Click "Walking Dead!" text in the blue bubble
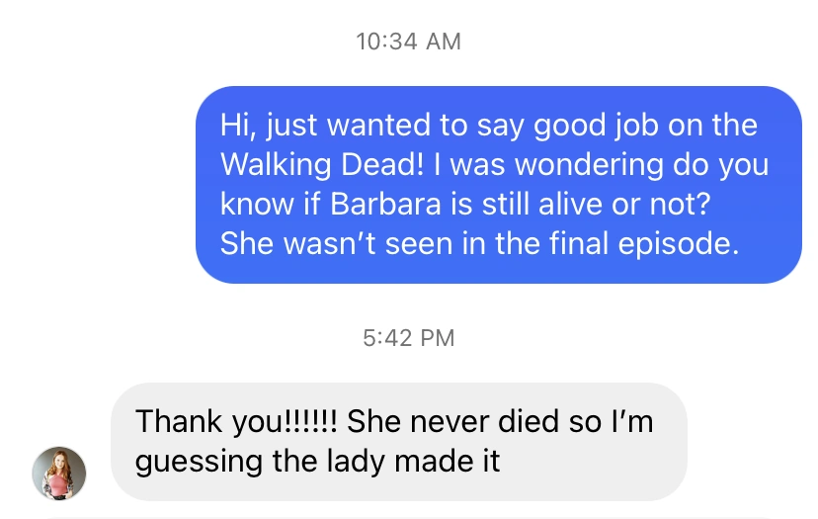The width and height of the screenshot is (818, 519). click(x=322, y=164)
